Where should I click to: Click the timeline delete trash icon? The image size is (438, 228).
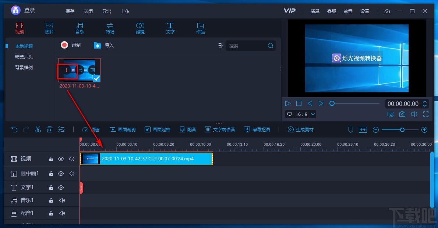[49, 129]
